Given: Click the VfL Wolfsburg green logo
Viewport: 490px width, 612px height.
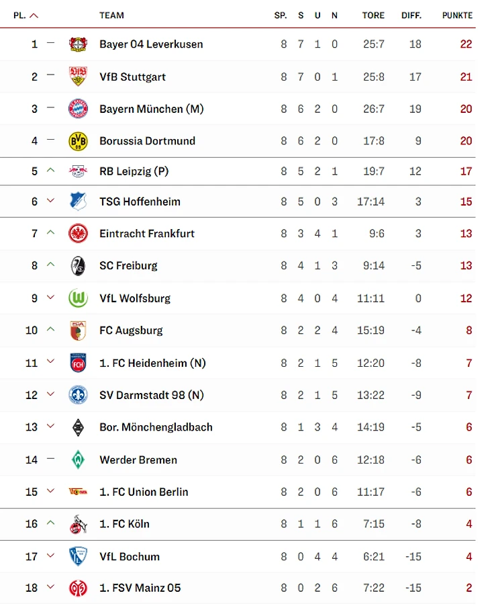Looking at the screenshot, I should (x=78, y=298).
